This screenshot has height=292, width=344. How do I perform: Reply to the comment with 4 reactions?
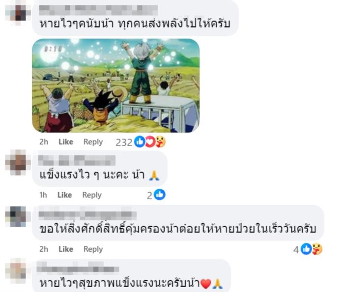[x=93, y=249]
